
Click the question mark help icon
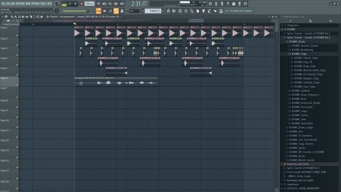[228, 4]
